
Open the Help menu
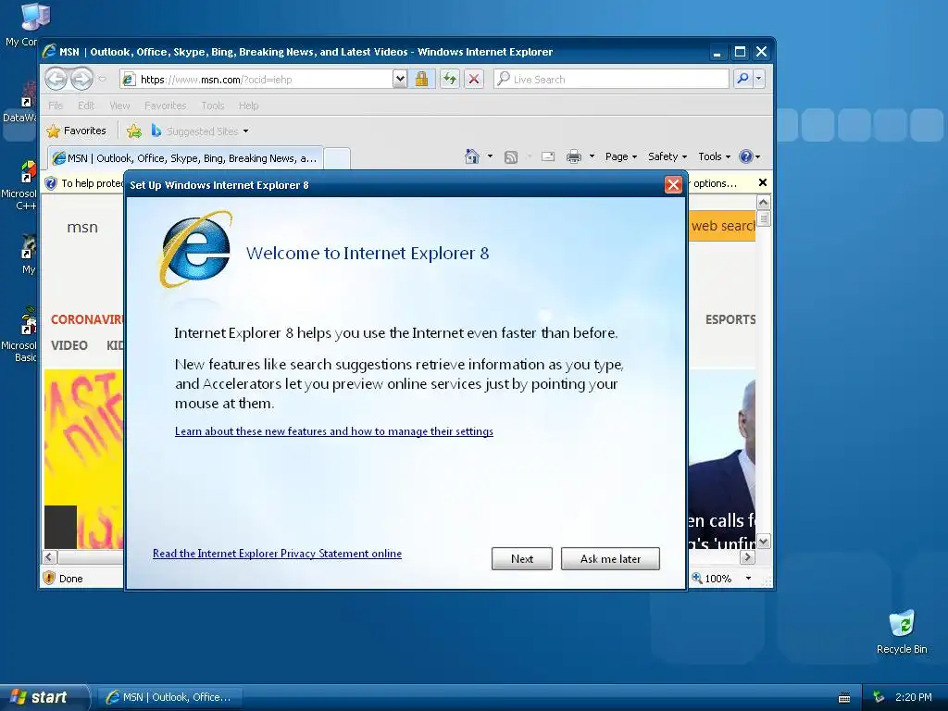pyautogui.click(x=248, y=106)
